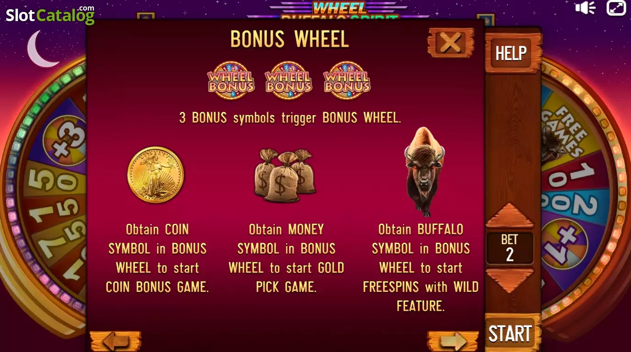Image resolution: width=631 pixels, height=352 pixels.
Task: Go to previous help page arrow
Action: 116,341
